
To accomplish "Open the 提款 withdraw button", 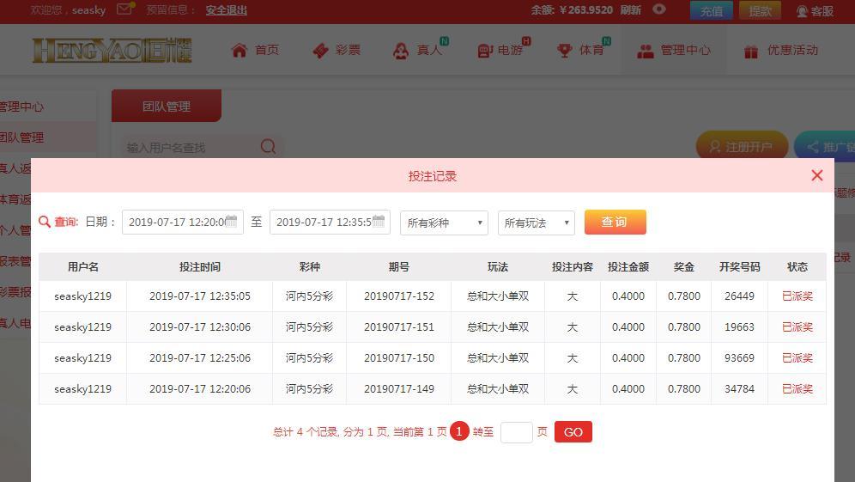I will (x=760, y=10).
